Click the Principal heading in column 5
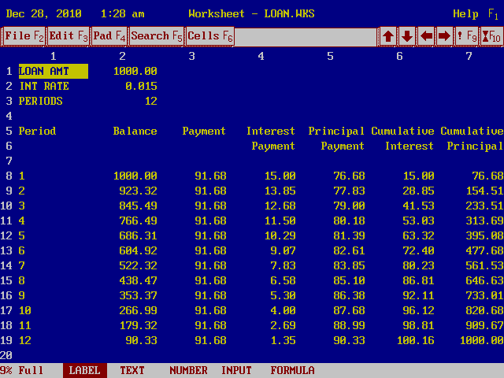The width and height of the screenshot is (504, 378). pos(336,132)
